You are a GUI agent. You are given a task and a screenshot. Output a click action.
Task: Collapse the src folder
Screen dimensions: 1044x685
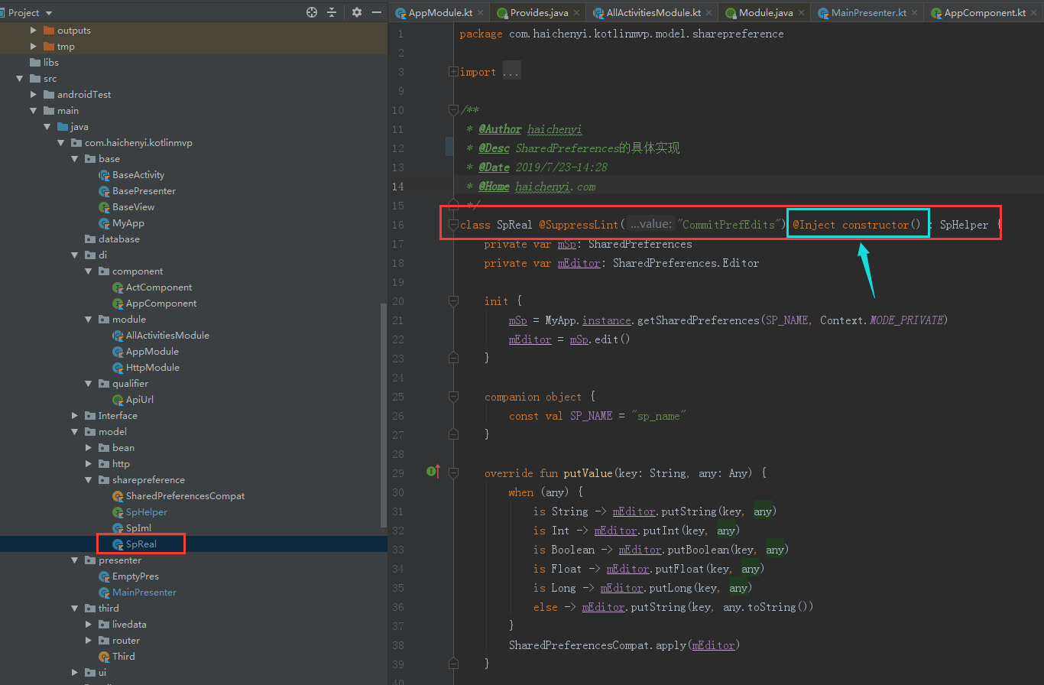[19, 79]
